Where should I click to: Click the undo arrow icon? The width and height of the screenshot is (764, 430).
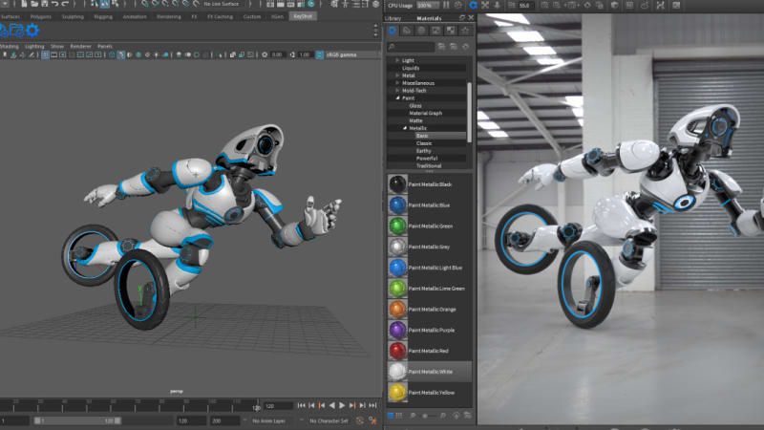point(54,4)
